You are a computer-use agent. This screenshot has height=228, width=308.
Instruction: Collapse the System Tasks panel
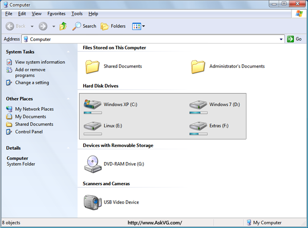[x=68, y=52]
